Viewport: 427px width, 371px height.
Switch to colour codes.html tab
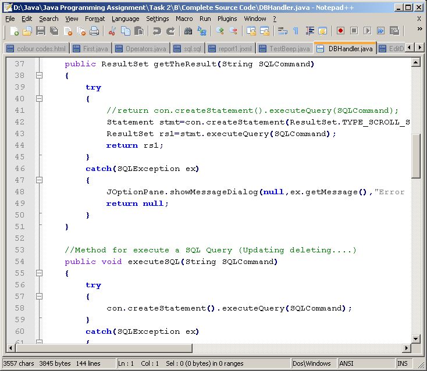tap(37, 49)
